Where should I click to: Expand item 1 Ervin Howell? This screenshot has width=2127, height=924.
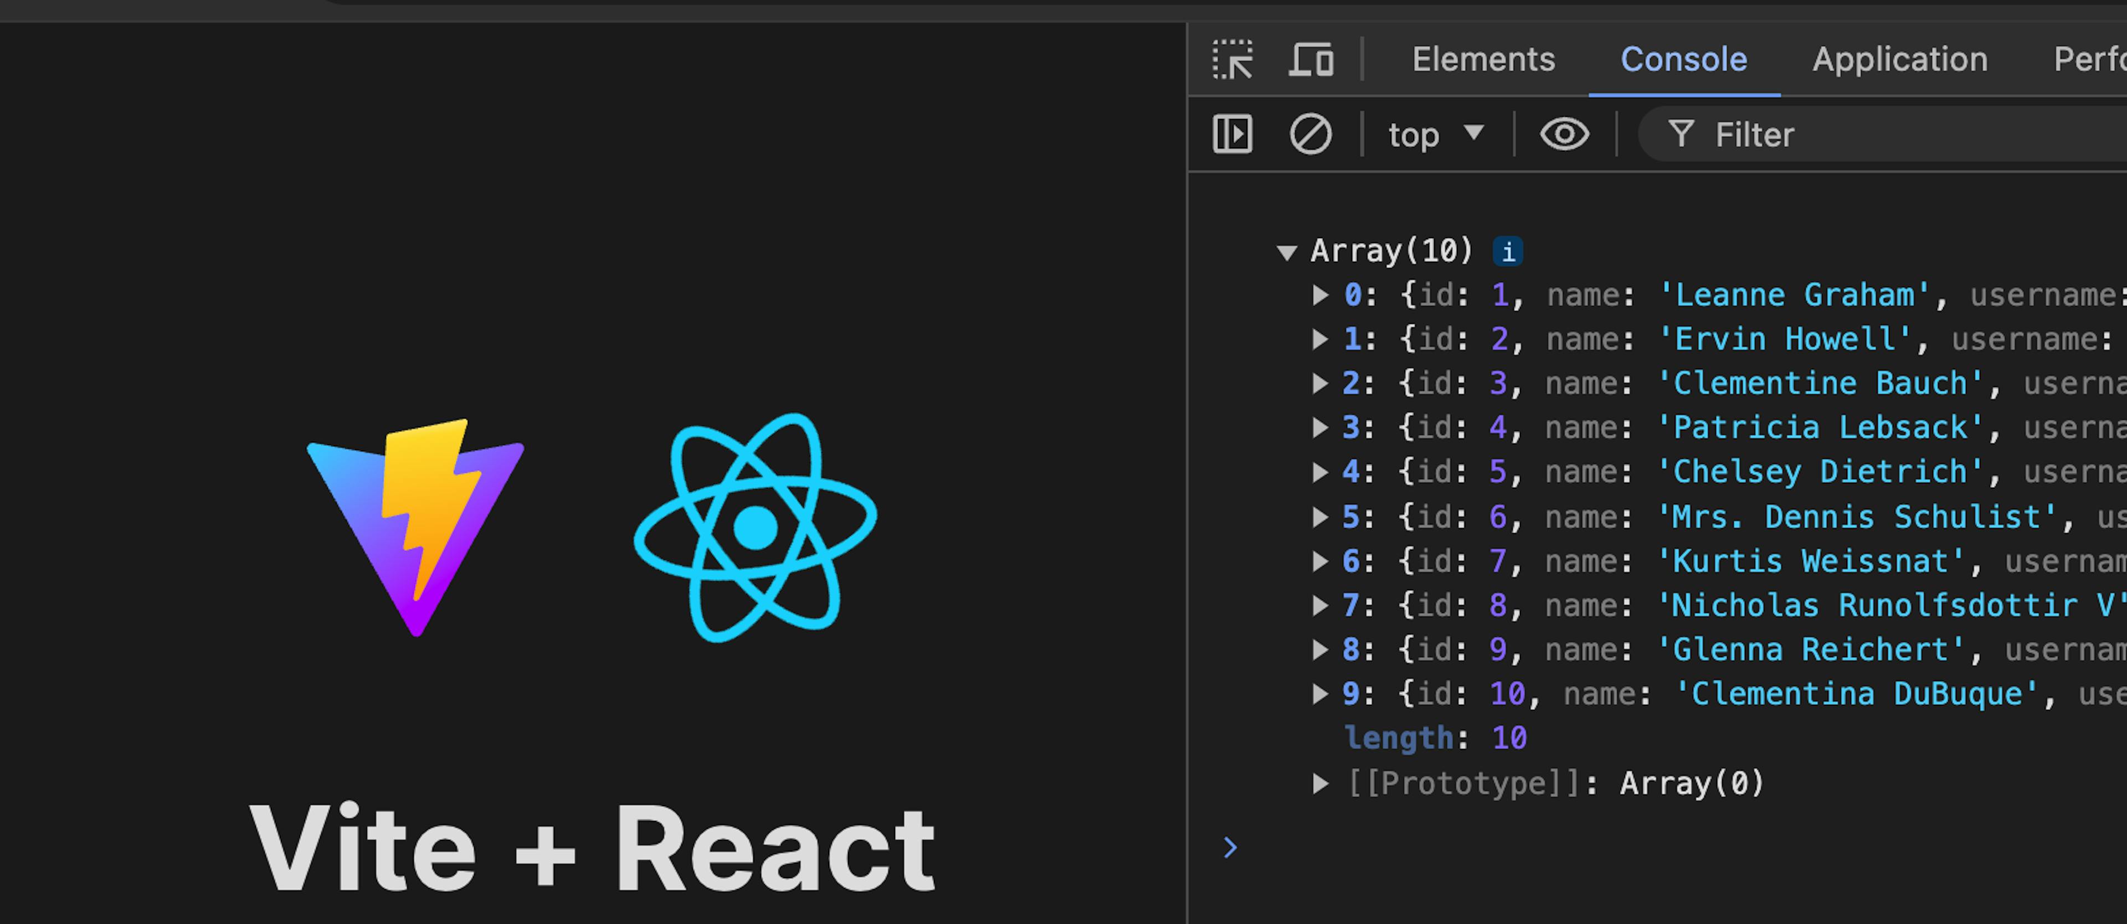1321,339
